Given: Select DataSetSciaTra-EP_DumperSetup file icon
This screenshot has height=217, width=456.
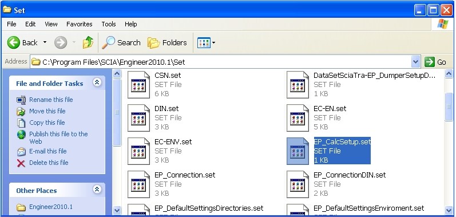Looking at the screenshot, I should [x=298, y=85].
